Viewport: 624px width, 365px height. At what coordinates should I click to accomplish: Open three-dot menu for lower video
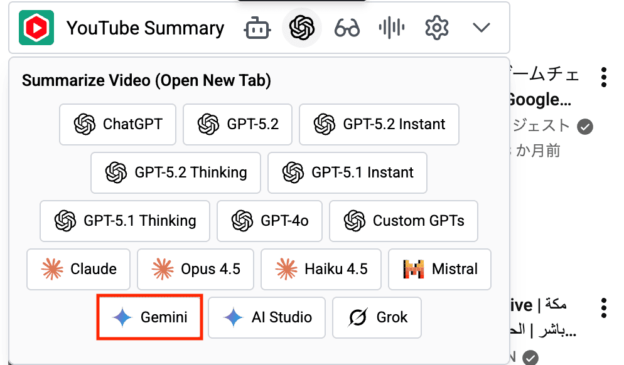(603, 307)
